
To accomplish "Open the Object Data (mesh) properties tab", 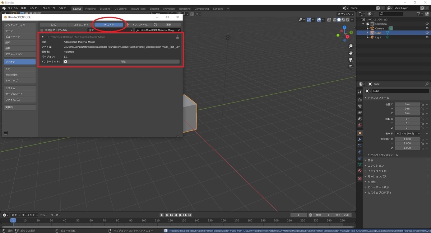I will tap(360, 164).
